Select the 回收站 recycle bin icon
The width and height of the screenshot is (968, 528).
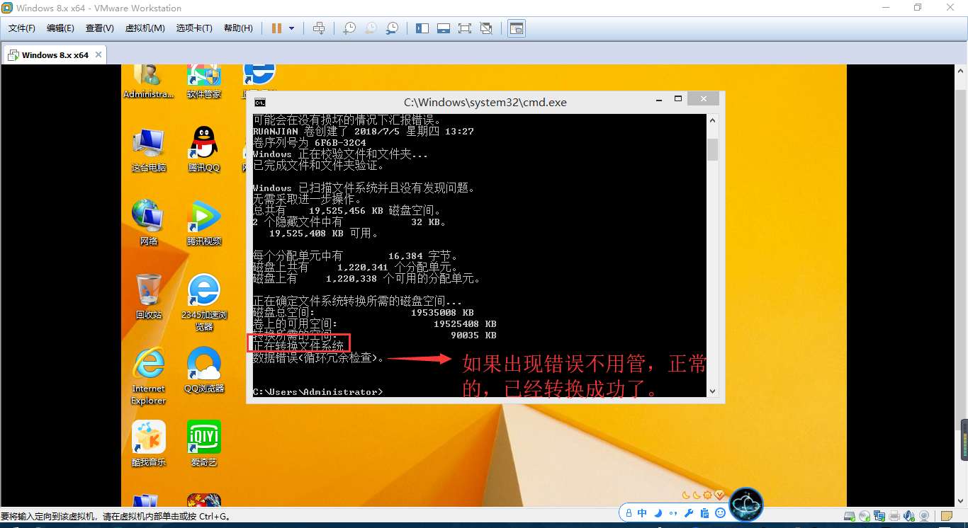click(149, 297)
